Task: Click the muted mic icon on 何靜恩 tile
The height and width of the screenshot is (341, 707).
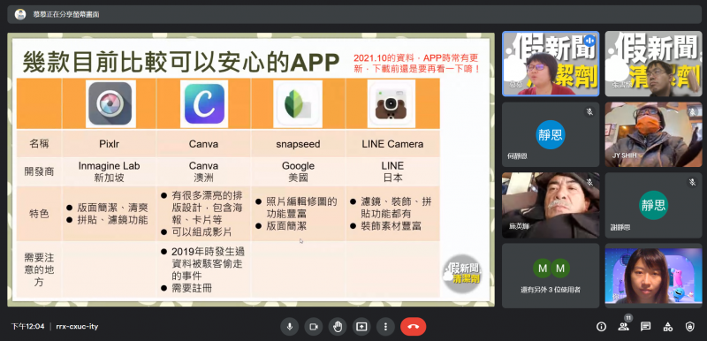Action: click(589, 111)
